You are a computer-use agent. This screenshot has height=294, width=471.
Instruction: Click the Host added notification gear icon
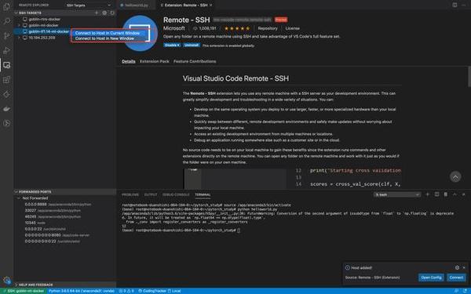[x=457, y=267]
